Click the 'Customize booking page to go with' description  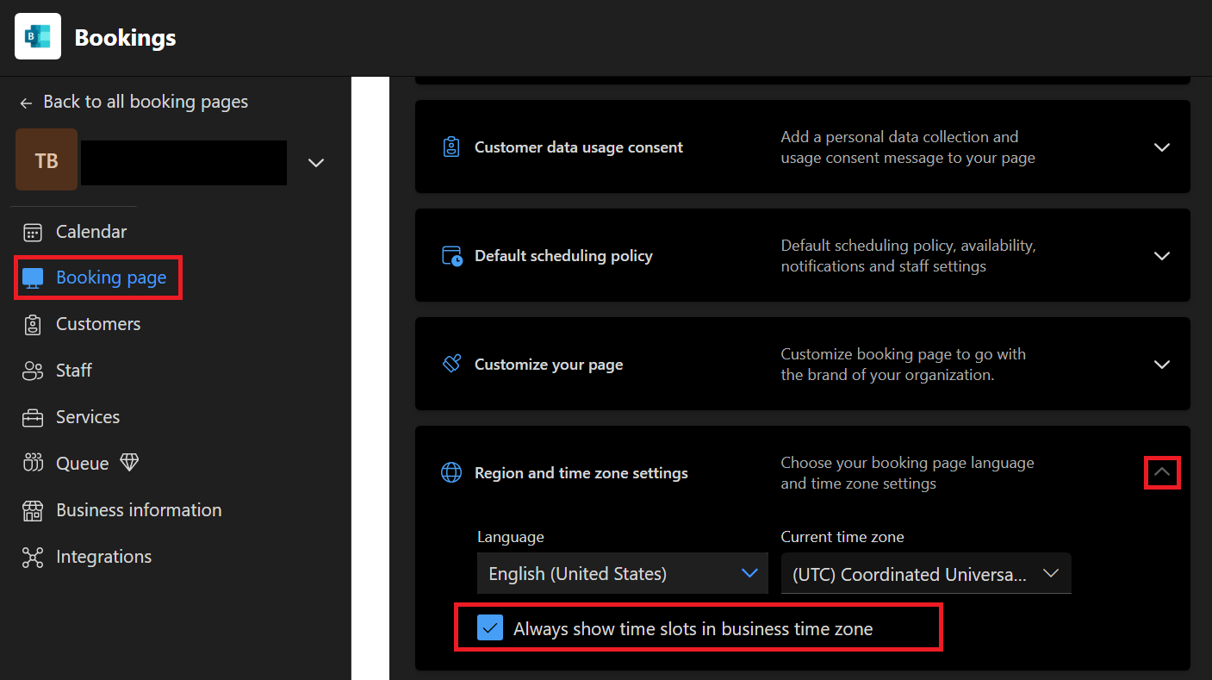click(903, 365)
